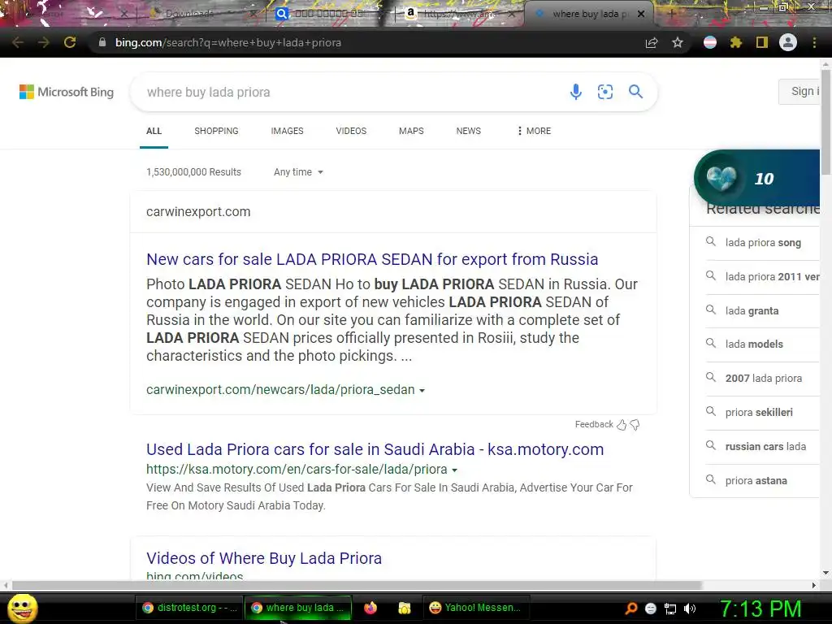The height and width of the screenshot is (624, 832).
Task: Go forward with the browser forward arrow
Action: tap(44, 42)
